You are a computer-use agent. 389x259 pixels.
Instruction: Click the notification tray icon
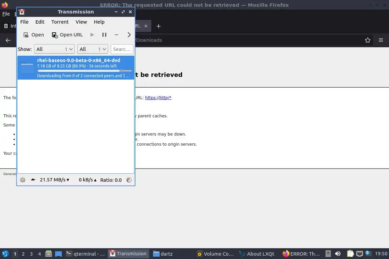pyautogui.click(x=368, y=253)
